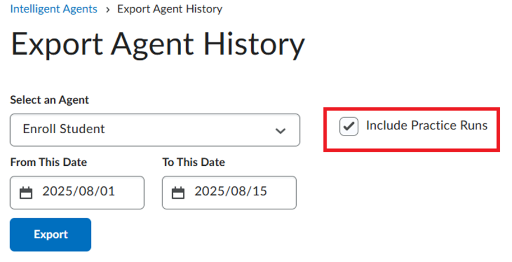This screenshot has width=512, height=262.
Task: Click the To This Date label
Action: point(193,162)
